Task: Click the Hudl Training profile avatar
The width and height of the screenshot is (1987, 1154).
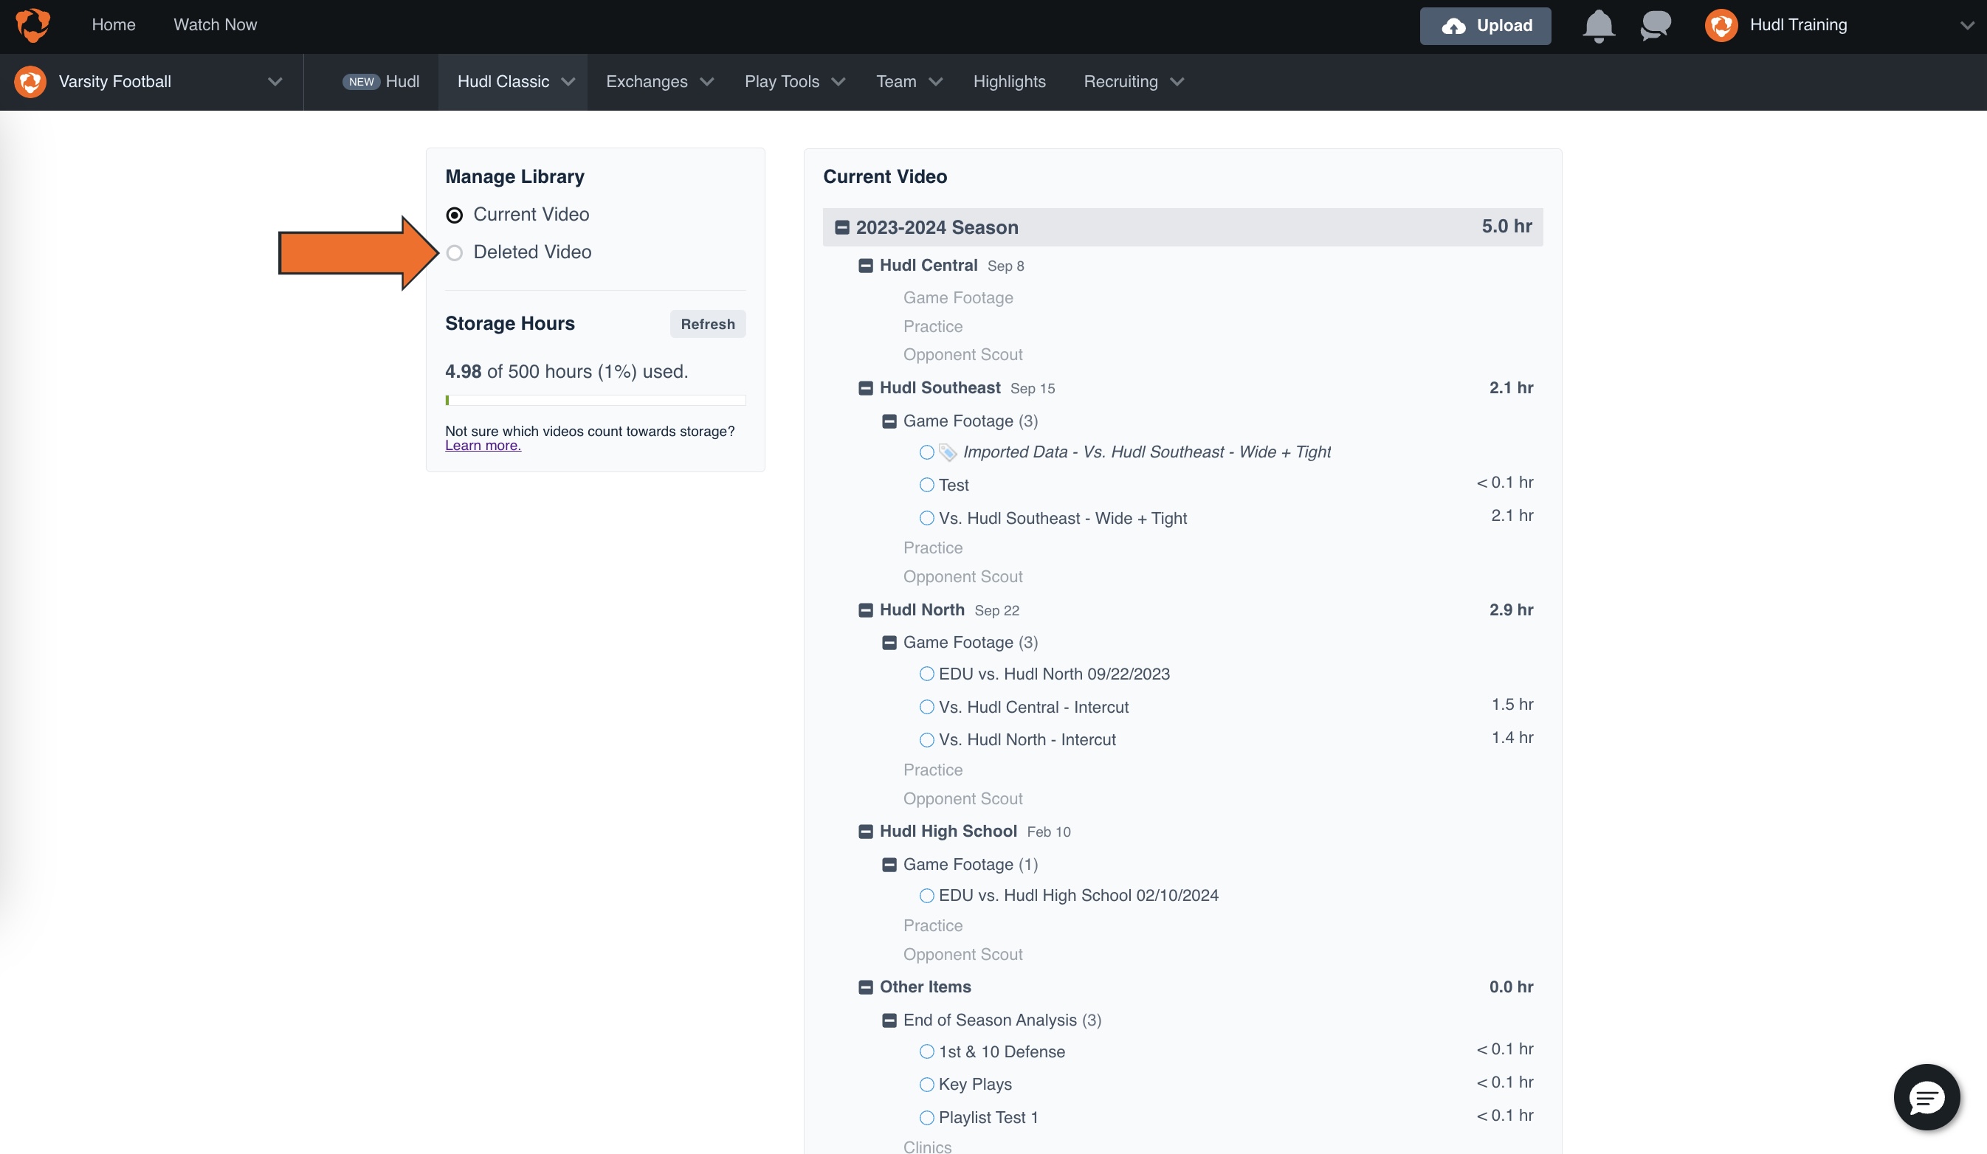Action: (1721, 25)
